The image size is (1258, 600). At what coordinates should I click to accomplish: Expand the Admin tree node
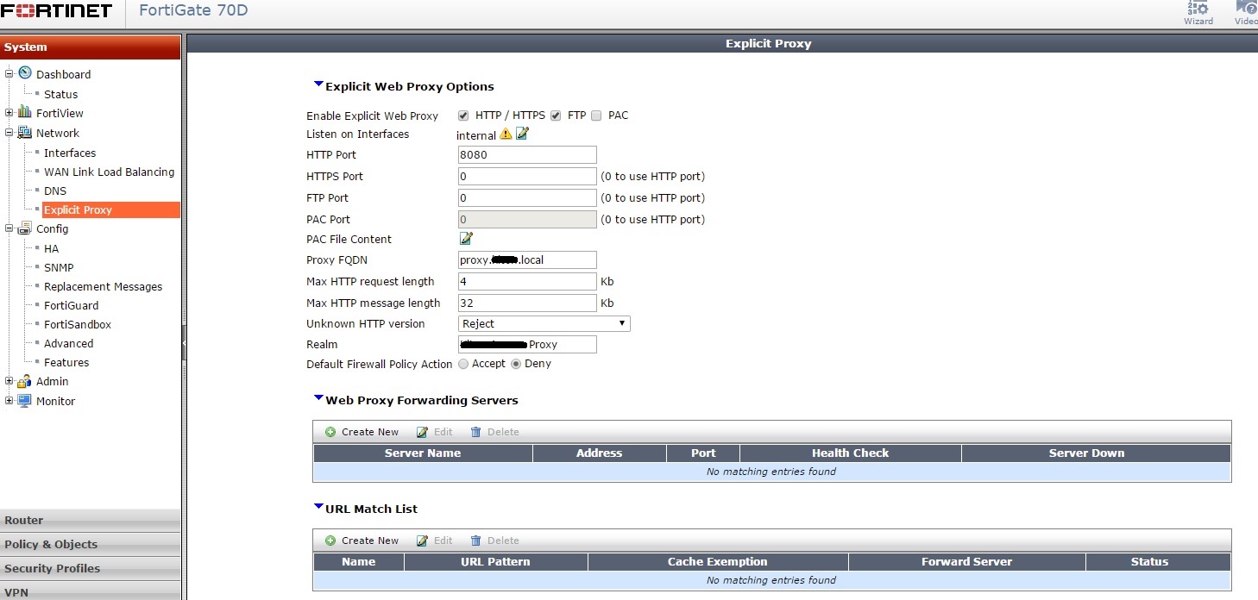coord(9,381)
